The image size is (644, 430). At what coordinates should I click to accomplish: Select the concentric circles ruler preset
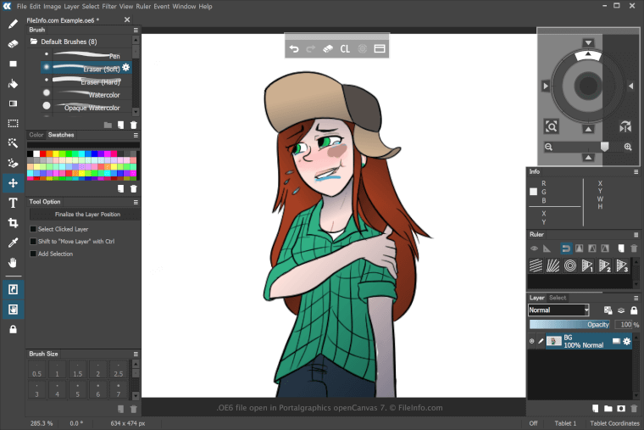click(x=570, y=265)
